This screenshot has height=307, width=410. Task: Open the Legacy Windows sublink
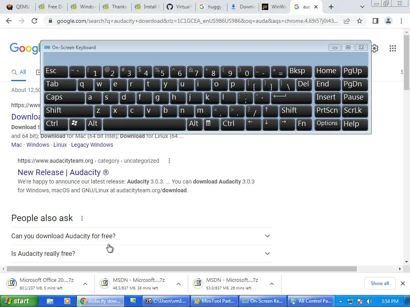(x=92, y=145)
